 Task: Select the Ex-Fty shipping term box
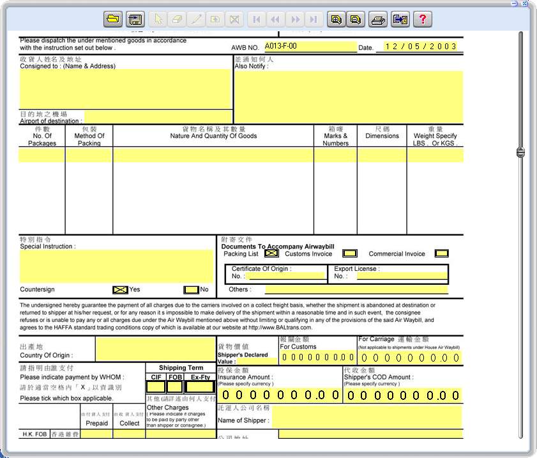pos(200,386)
